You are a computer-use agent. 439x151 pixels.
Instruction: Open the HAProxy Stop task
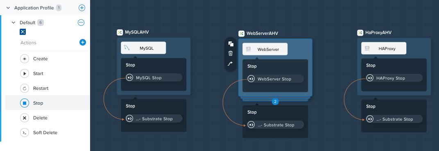pos(394,78)
